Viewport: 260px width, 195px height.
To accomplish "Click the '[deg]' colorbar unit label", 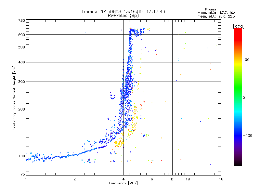I will pos(239,26).
